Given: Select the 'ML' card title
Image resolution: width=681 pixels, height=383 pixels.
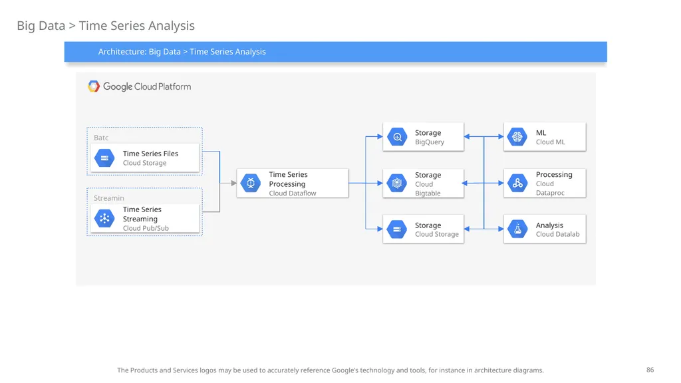Looking at the screenshot, I should click(x=541, y=133).
